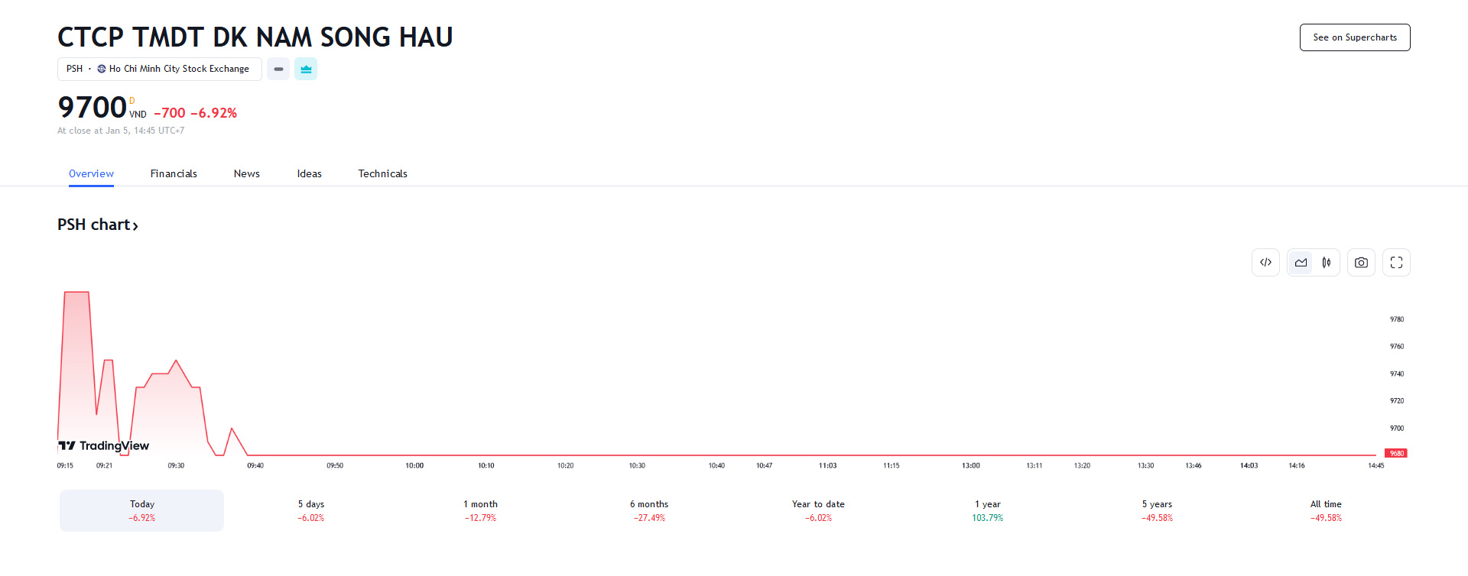This screenshot has width=1468, height=576.
Task: Click the dark dash badge beside PSH ticker
Action: 278,69
